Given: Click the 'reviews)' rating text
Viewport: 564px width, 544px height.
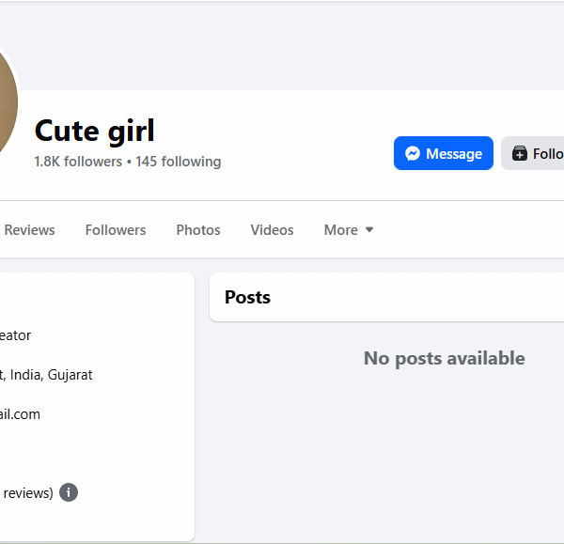Looking at the screenshot, I should coord(28,493).
